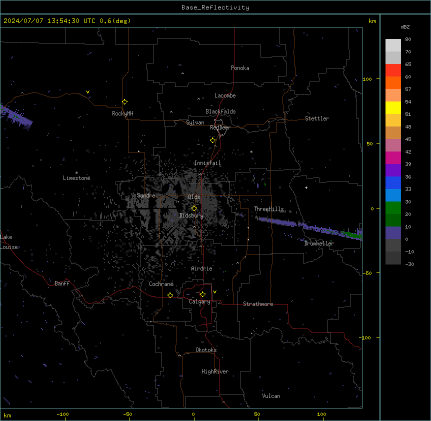431x421 pixels.
Task: Select the Lacombe city label
Action: [225, 95]
